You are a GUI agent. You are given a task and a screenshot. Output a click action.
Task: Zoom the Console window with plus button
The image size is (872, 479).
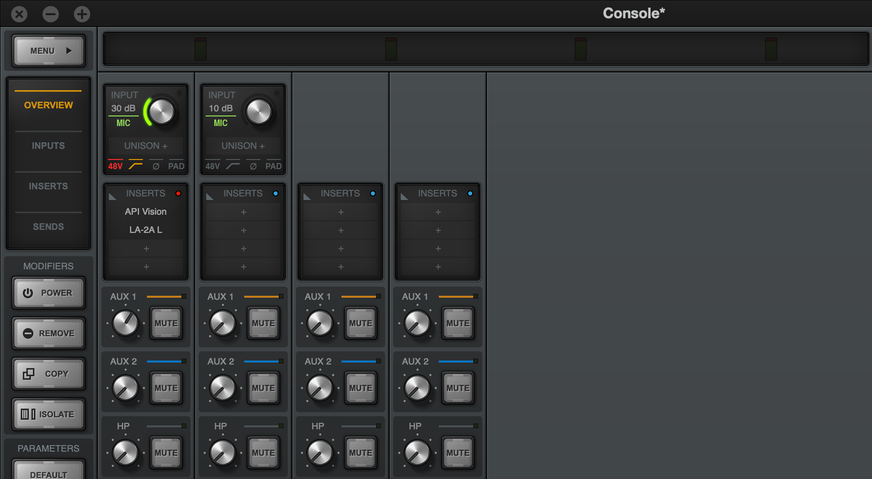(x=82, y=14)
